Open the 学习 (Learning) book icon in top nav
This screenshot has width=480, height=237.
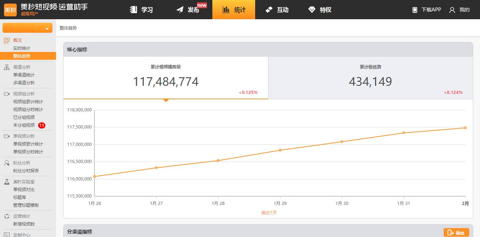coord(133,10)
